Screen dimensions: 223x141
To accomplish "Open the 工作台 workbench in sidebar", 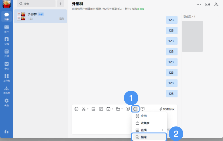I will pyautogui.click(x=6, y=78).
